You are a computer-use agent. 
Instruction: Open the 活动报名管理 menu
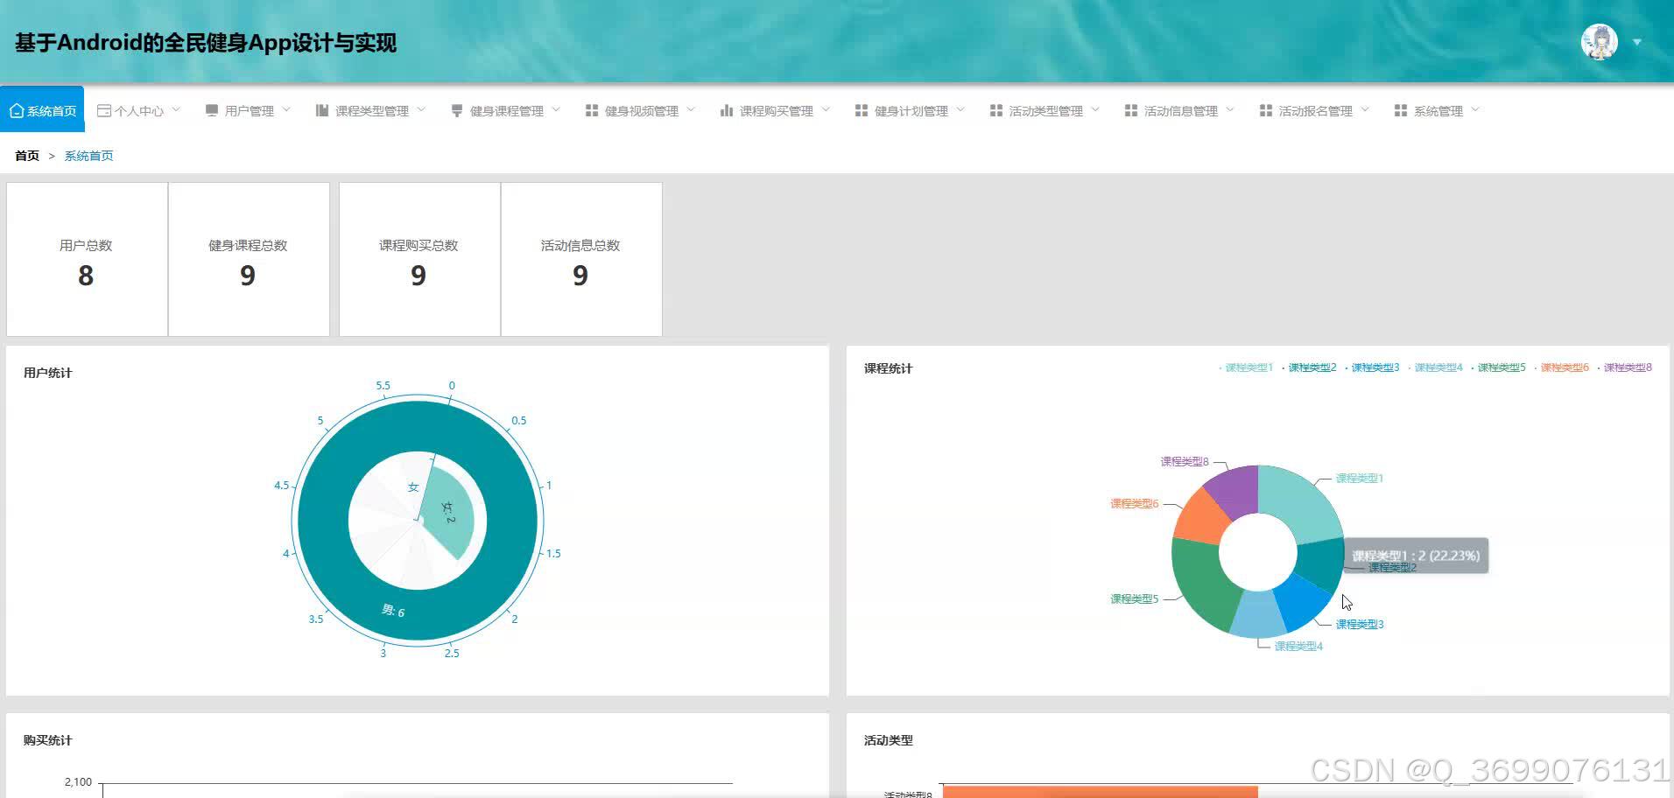[x=1315, y=110]
